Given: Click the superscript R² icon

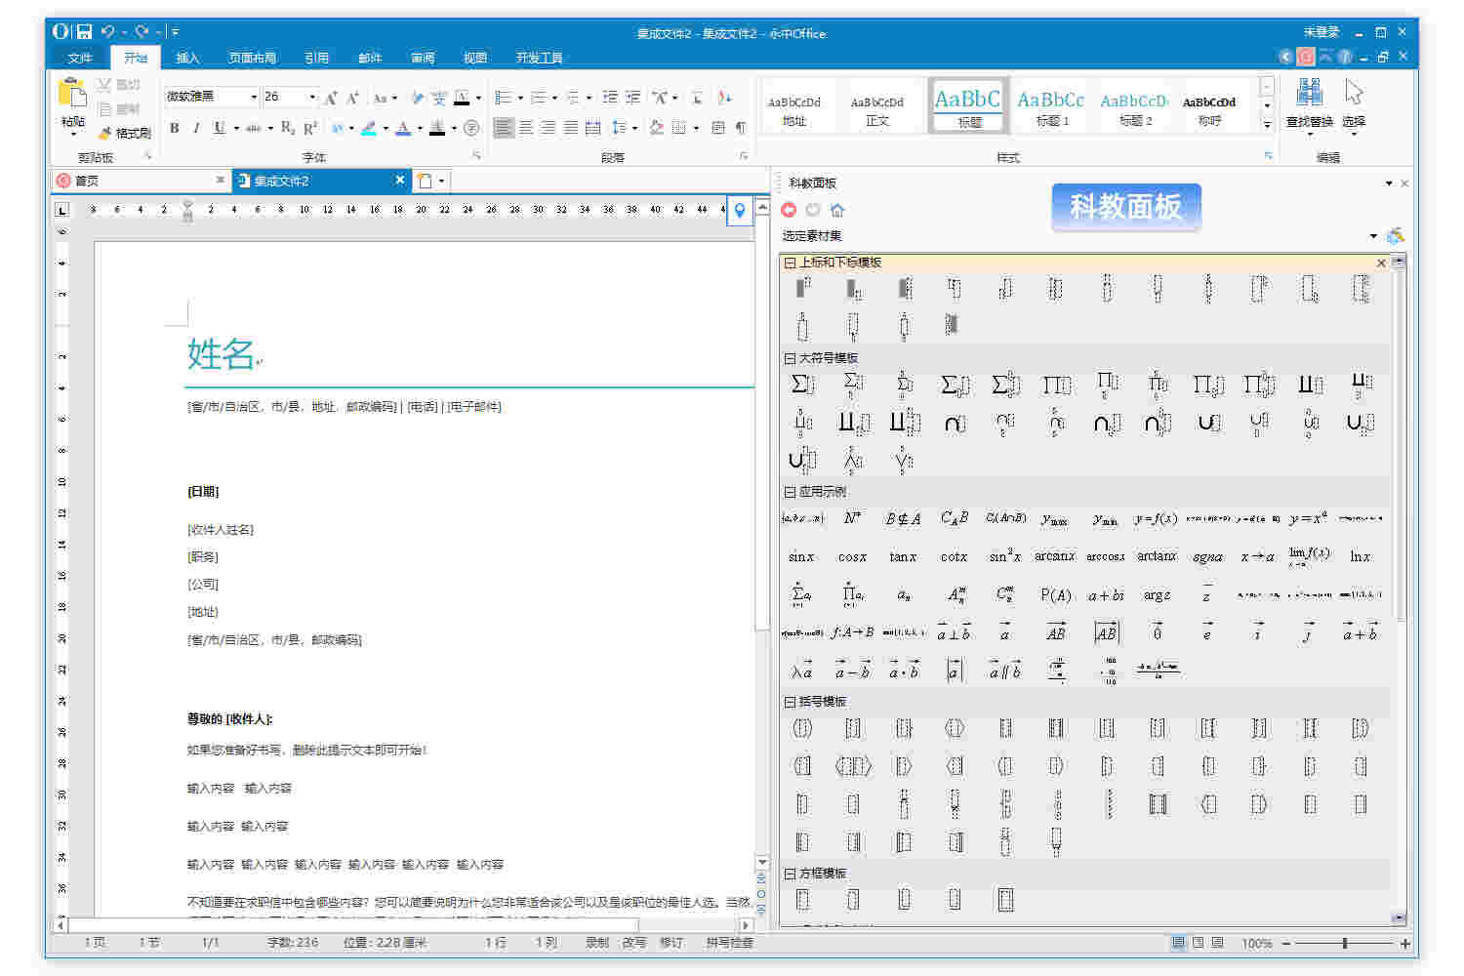Looking at the screenshot, I should [x=308, y=128].
